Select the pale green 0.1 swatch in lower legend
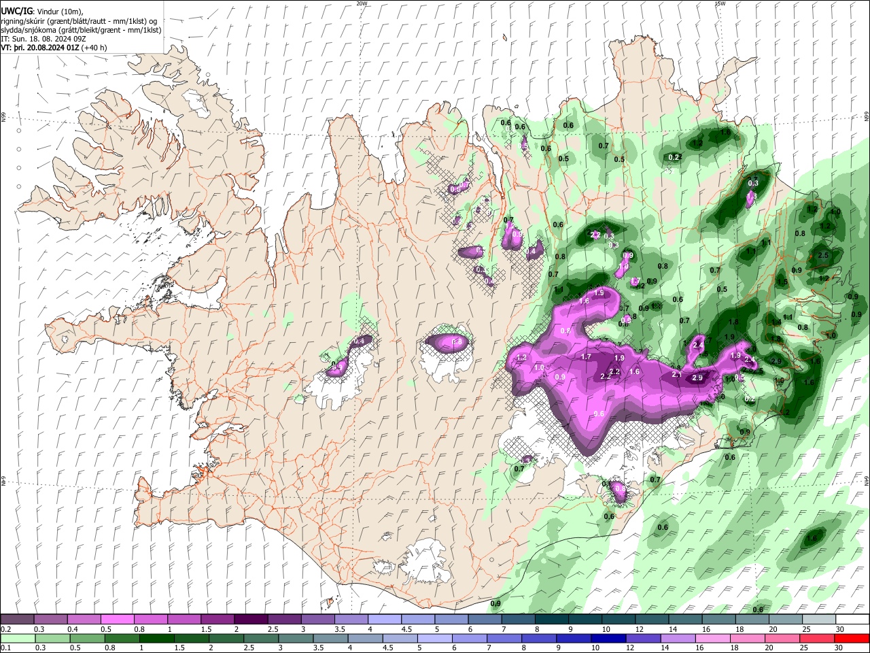The height and width of the screenshot is (653, 870). pyautogui.click(x=18, y=639)
